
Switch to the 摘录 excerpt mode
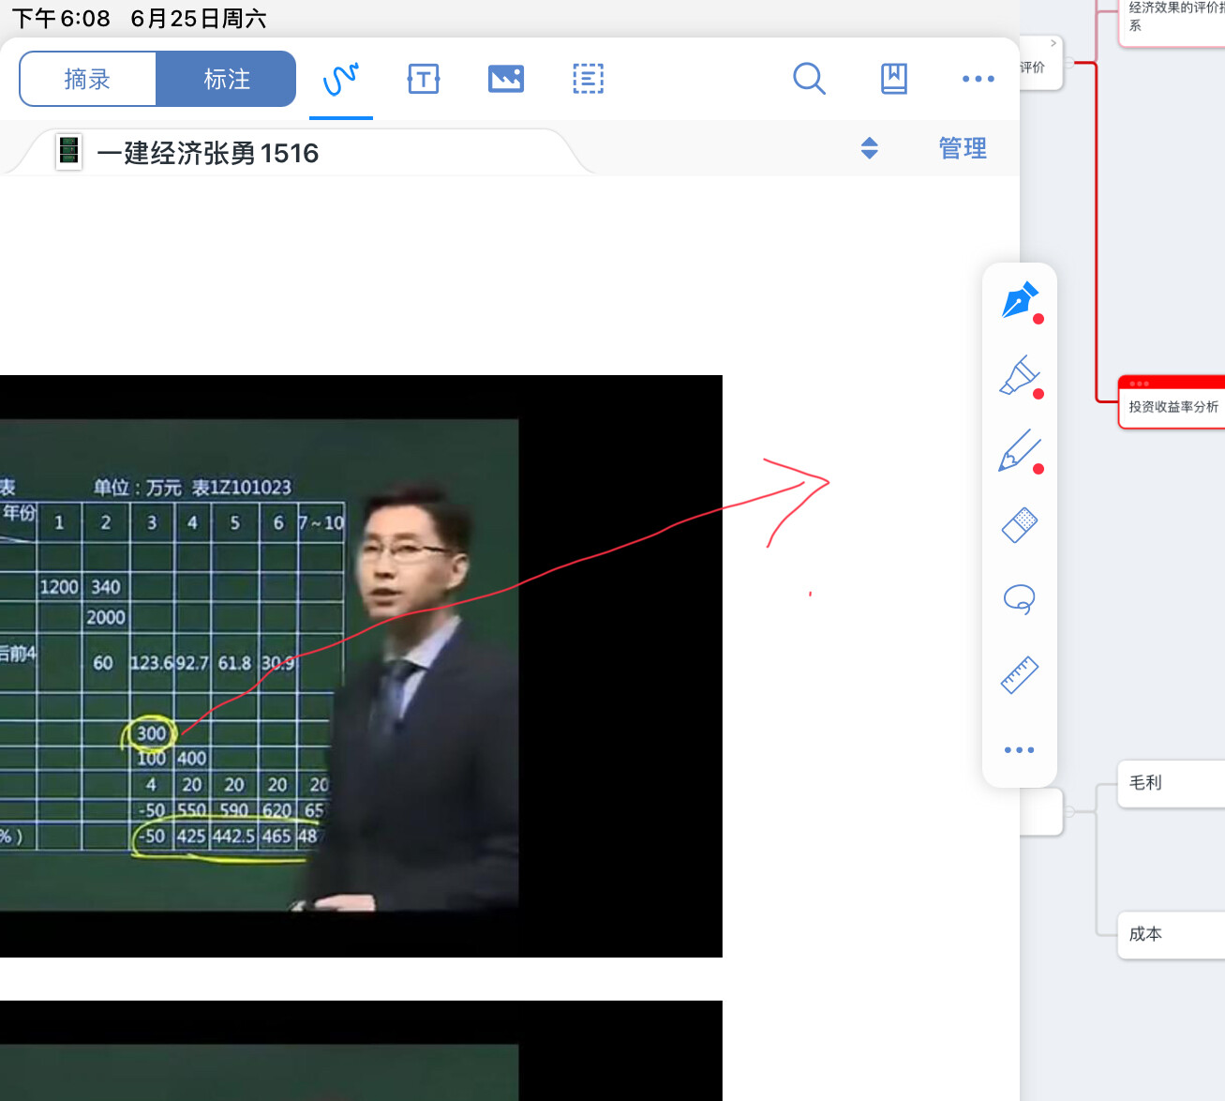click(87, 80)
